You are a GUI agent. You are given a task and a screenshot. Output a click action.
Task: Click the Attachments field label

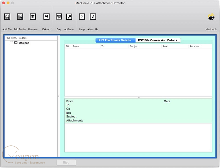coord(75,121)
